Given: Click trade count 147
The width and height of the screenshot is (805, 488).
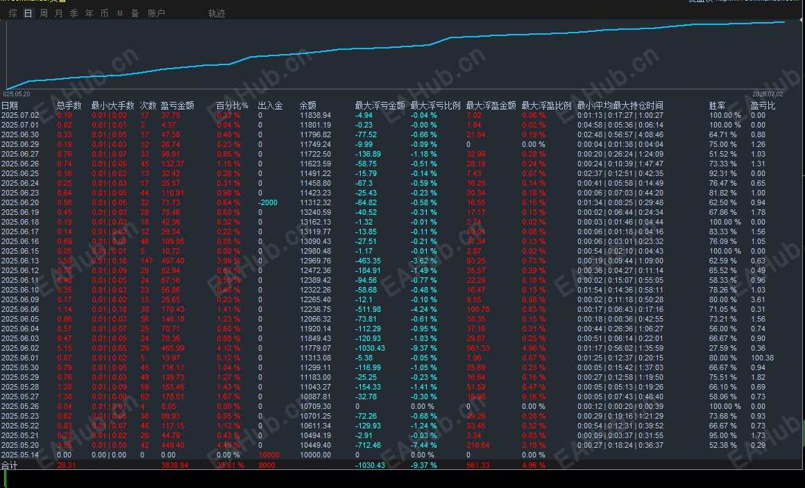Looking at the screenshot, I should point(147,261).
